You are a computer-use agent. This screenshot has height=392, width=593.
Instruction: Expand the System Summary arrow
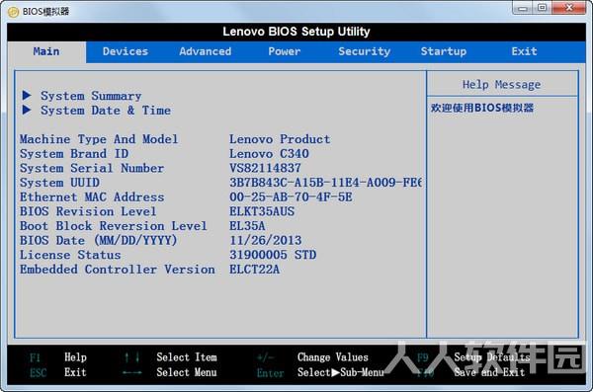click(27, 95)
